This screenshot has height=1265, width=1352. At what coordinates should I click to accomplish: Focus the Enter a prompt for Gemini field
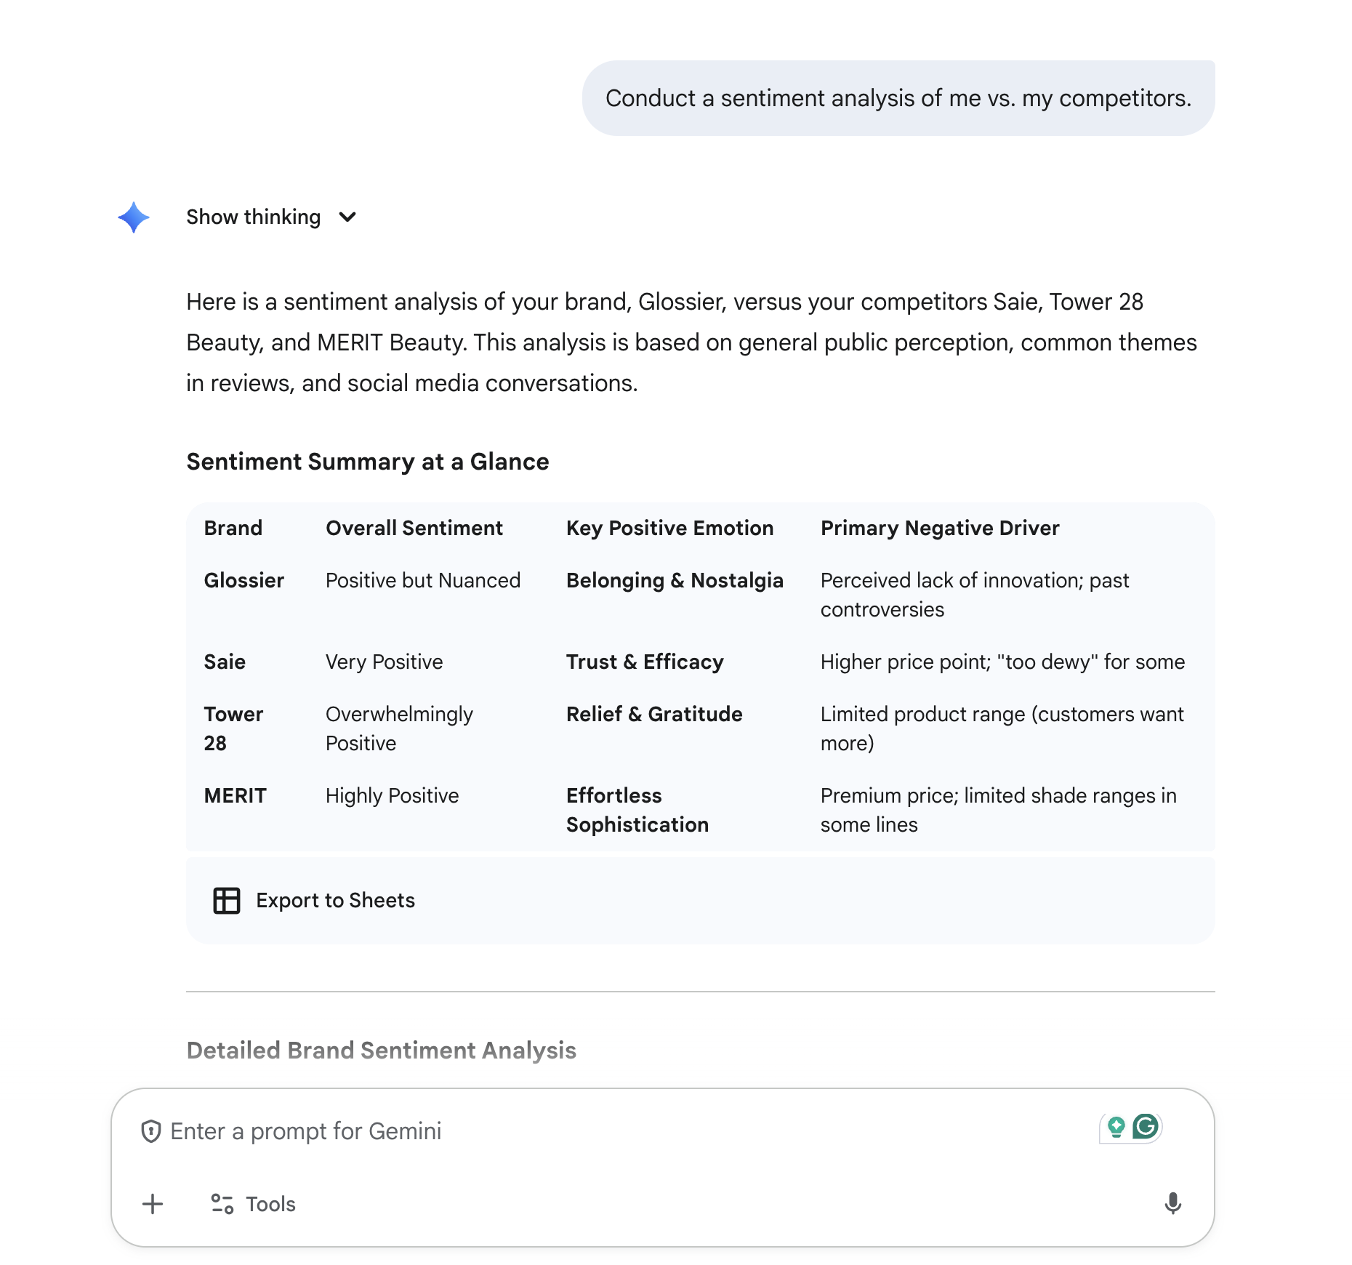click(x=306, y=1131)
